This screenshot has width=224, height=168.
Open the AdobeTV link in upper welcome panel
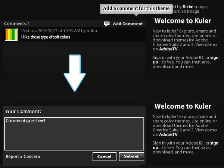(x=168, y=49)
